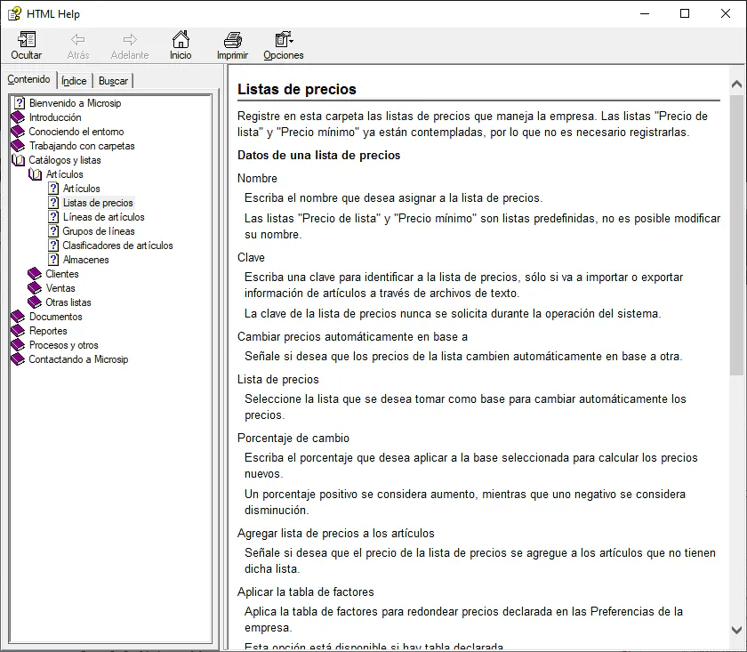747x652 pixels.
Task: Select the Otras listas entry
Action: tap(68, 302)
